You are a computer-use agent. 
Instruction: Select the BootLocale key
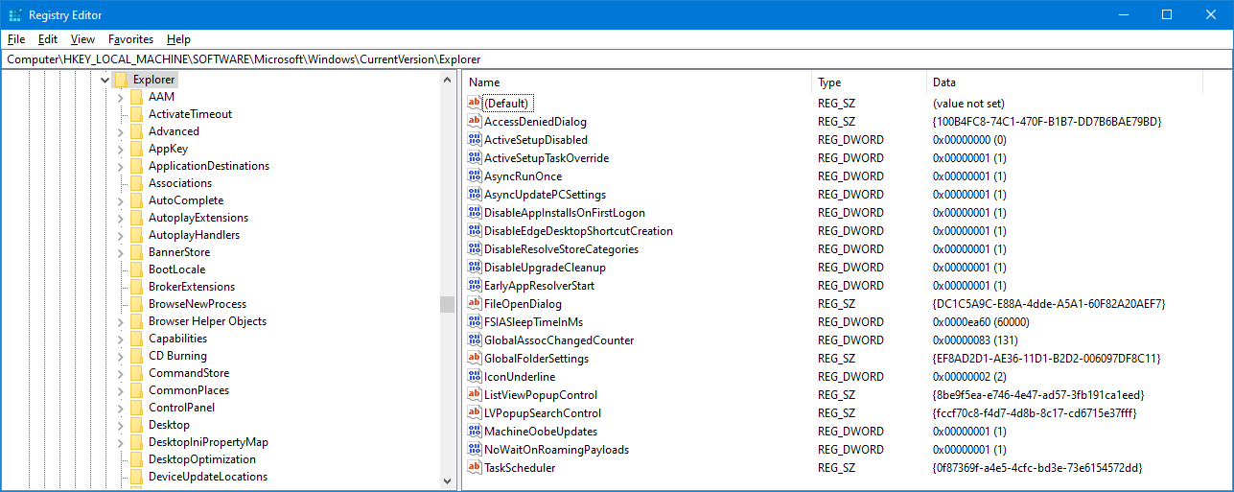click(176, 269)
